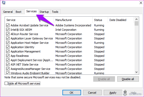Click Running status of Application Host Helper Service

click(x=99, y=43)
